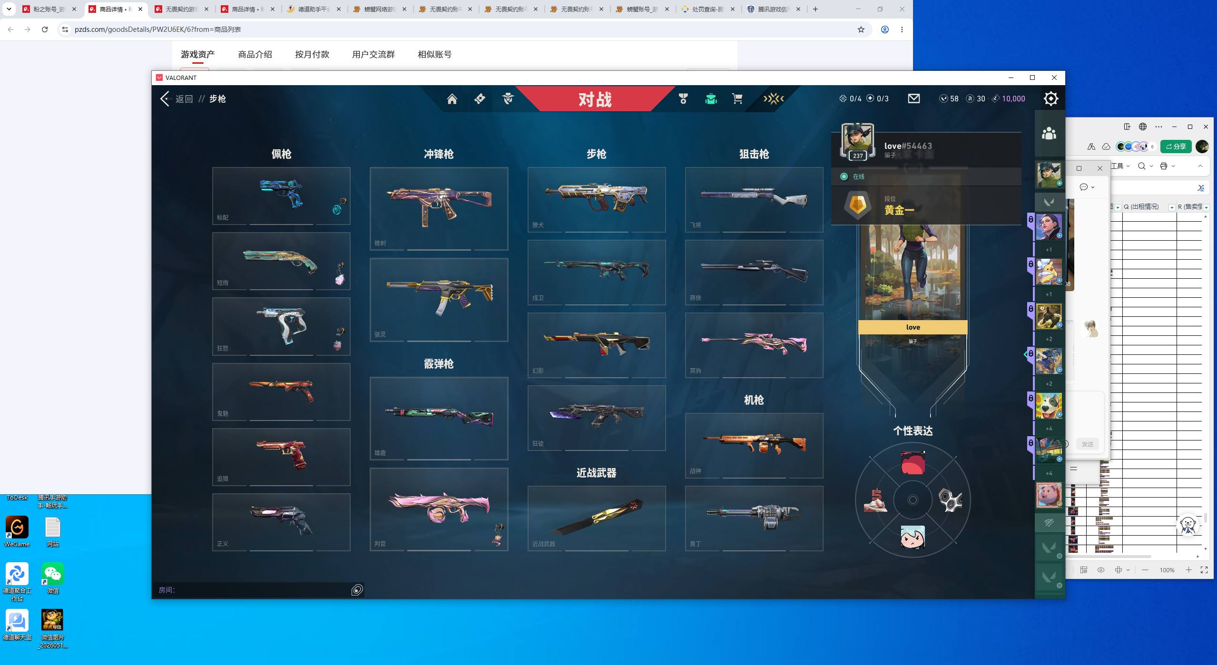
Task: Select the bottom chibi spray in wheel
Action: [913, 537]
